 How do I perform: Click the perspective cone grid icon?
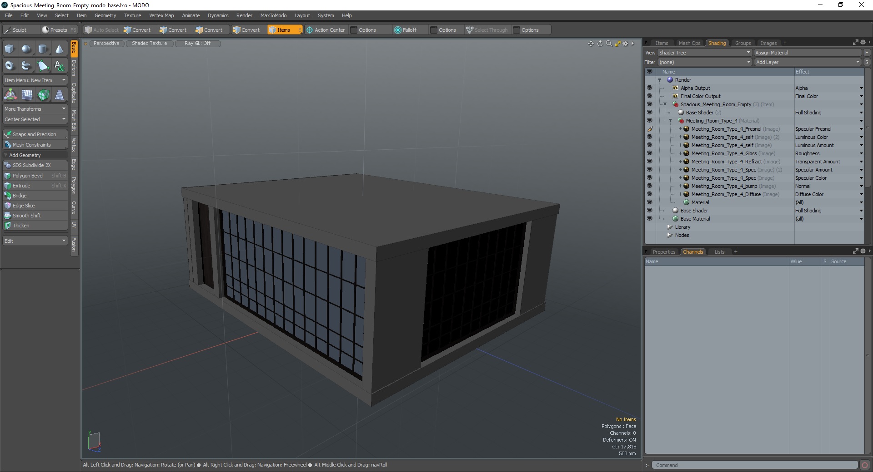59,95
